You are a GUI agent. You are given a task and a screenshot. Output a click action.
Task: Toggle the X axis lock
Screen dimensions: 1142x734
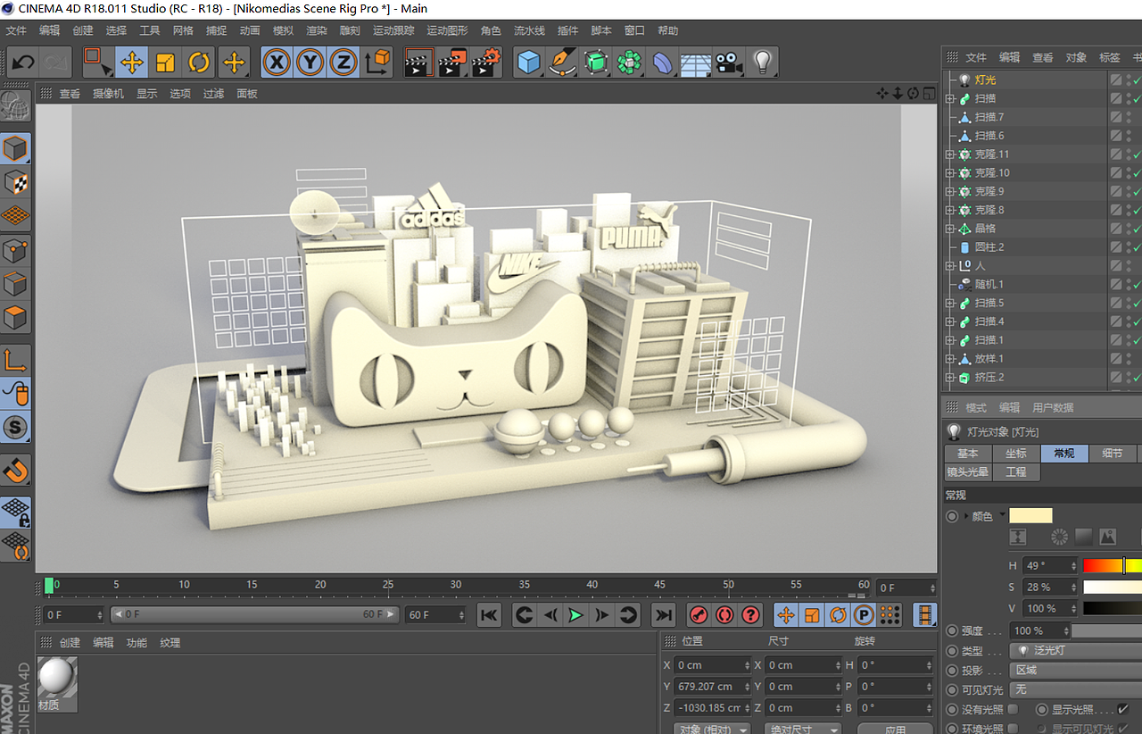277,63
